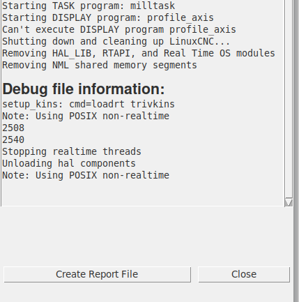Click the 'Removing HAL_LIB, RTAPI' log line
The image size is (299, 302).
pos(139,53)
